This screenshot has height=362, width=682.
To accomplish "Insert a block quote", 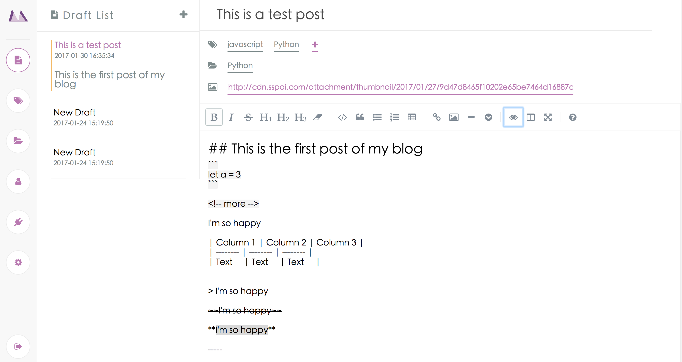I will point(360,117).
